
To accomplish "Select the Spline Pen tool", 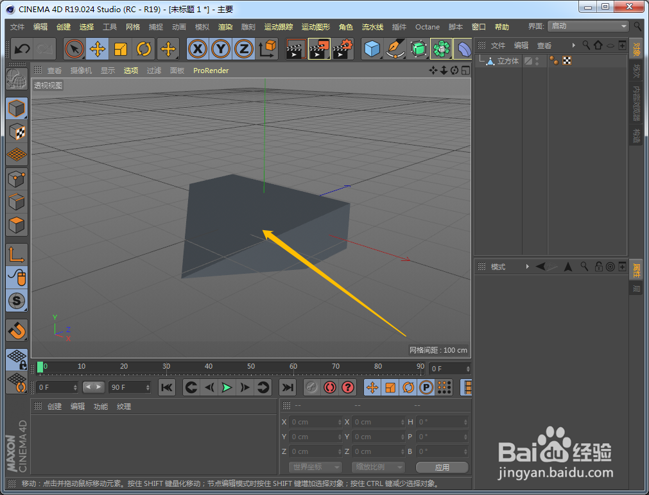I will pyautogui.click(x=395, y=49).
